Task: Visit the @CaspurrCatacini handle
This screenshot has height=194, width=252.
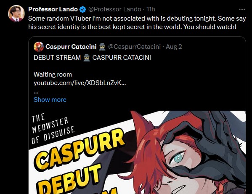Action: point(134,47)
